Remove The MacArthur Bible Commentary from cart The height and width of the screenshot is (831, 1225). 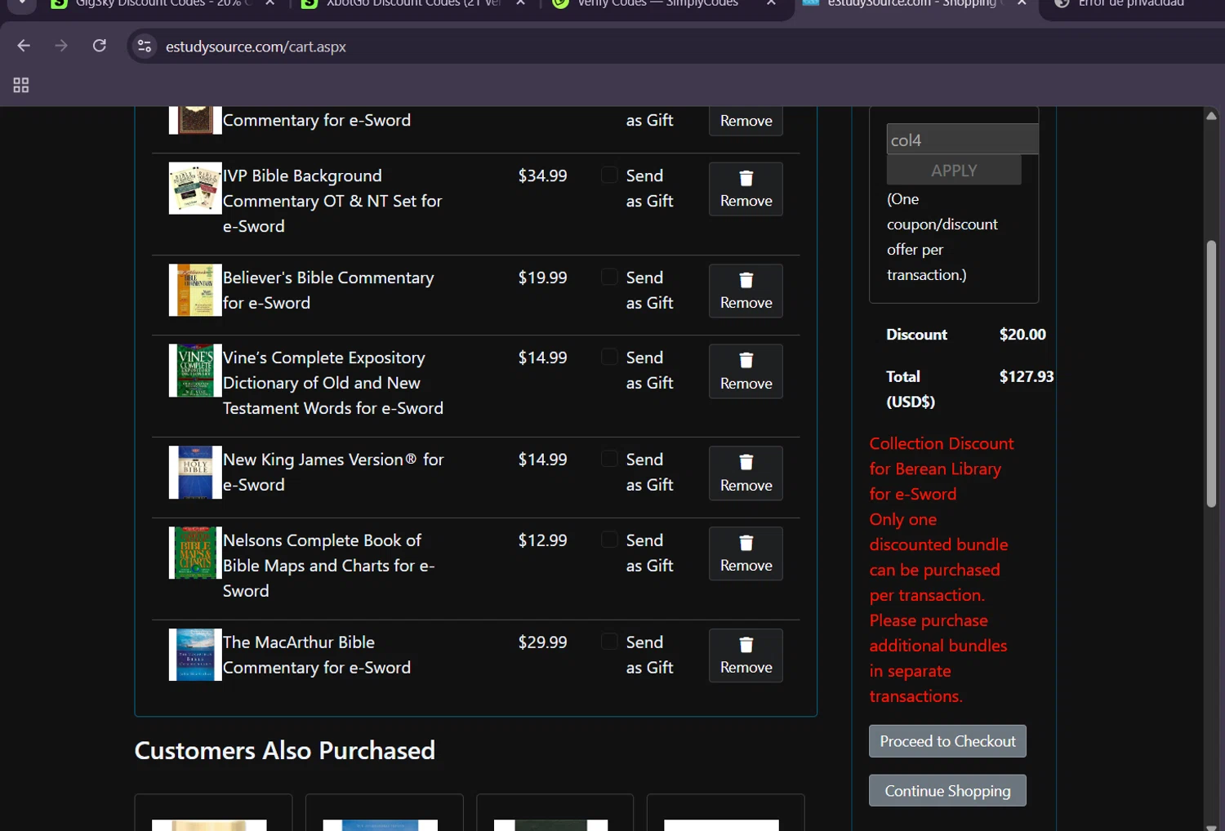[746, 655]
